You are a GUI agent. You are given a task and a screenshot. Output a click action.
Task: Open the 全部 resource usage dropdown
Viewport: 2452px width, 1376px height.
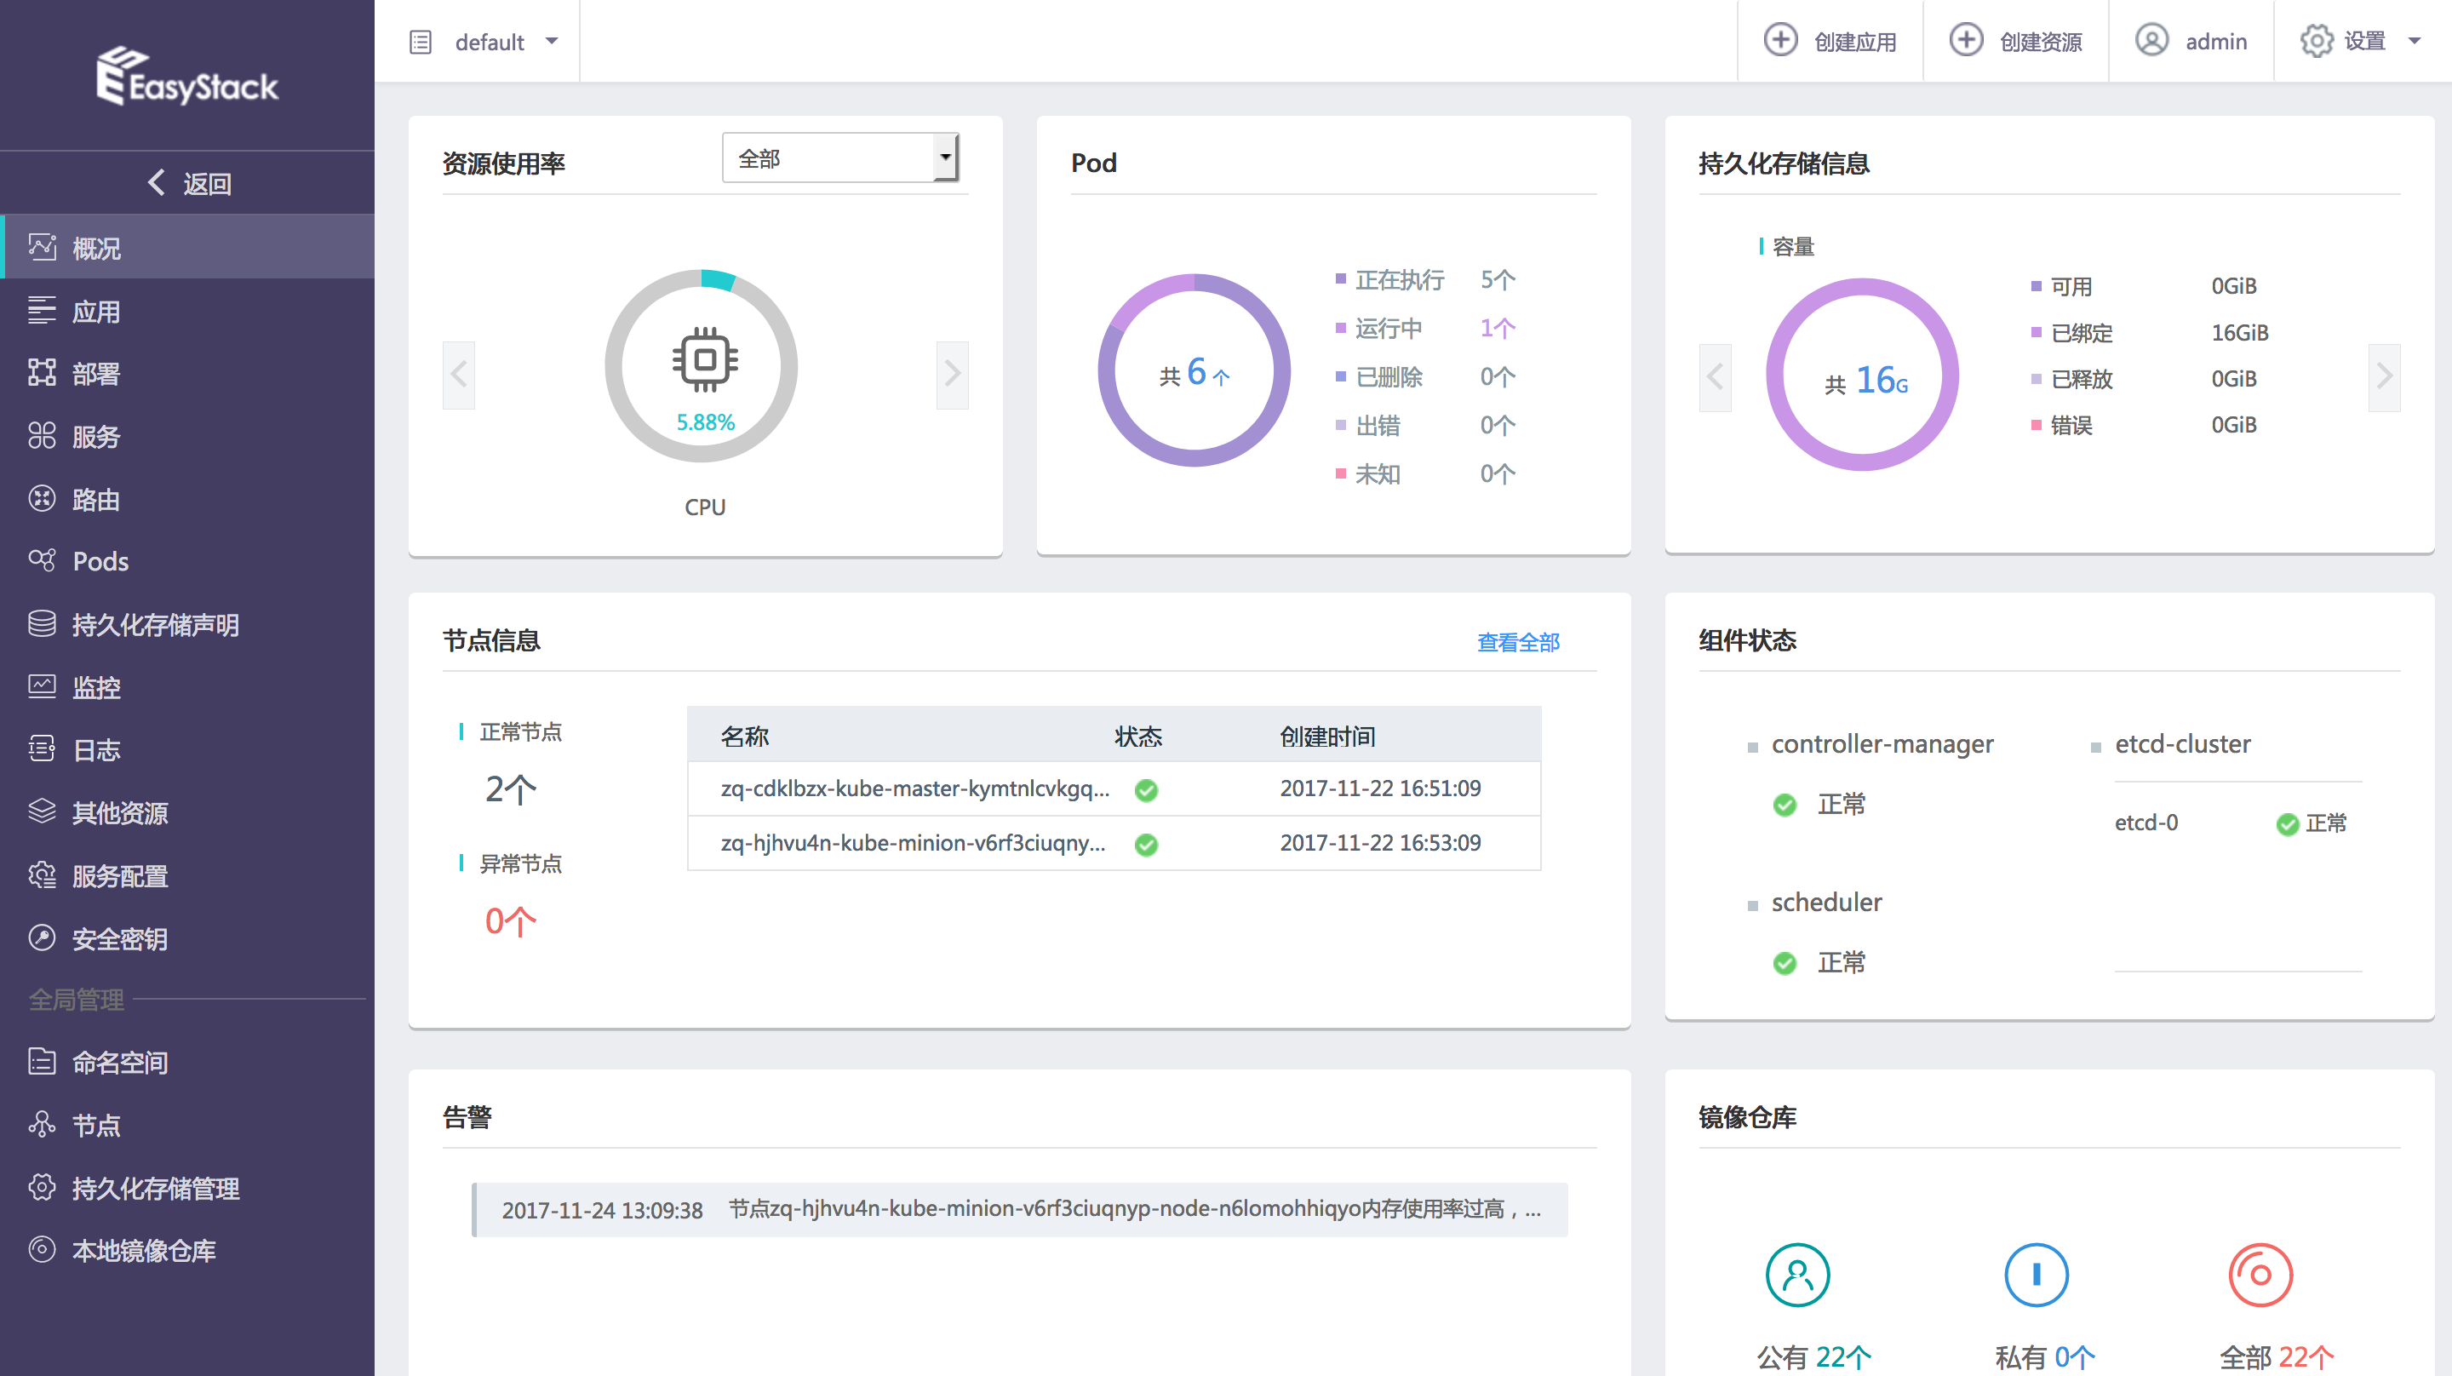pos(840,158)
